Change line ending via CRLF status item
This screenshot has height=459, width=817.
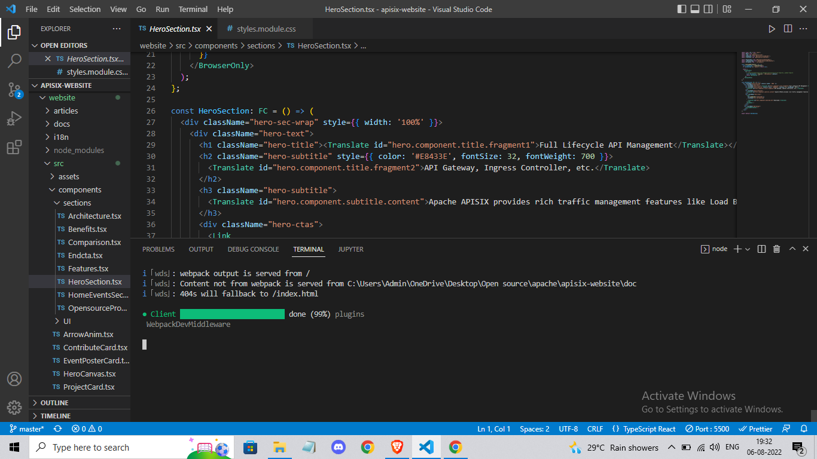point(595,429)
